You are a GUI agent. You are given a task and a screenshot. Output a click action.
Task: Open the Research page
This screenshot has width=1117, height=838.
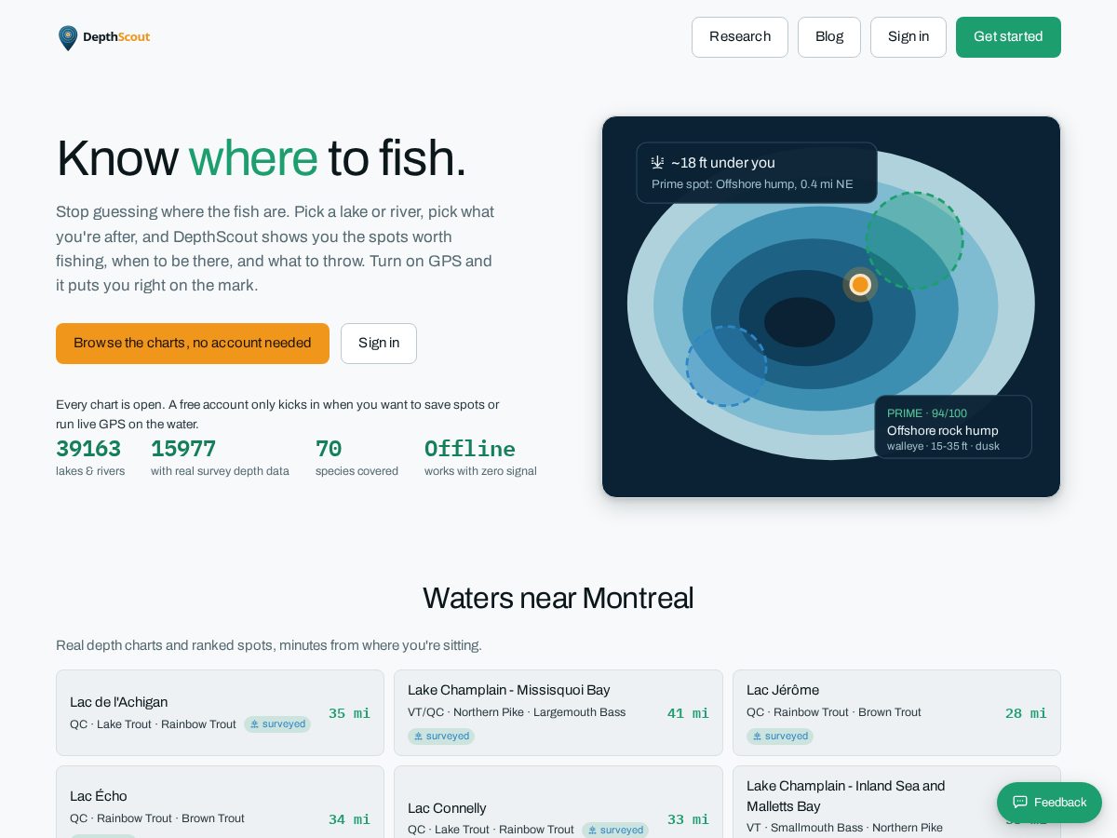[x=740, y=37]
